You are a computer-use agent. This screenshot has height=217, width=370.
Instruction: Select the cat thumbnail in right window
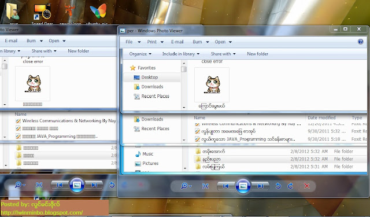(212, 84)
